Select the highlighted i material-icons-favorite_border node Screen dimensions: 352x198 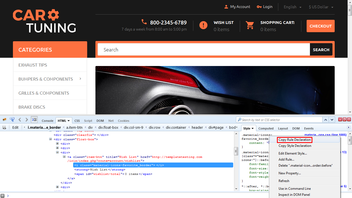[x=153, y=165]
